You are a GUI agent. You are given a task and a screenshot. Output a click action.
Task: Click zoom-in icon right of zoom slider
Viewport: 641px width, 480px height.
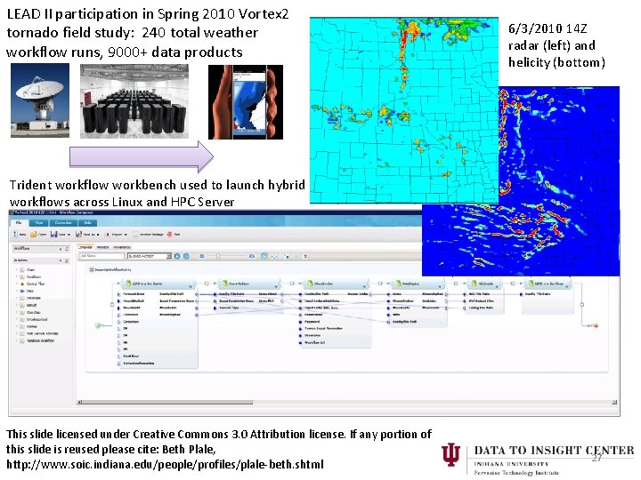(252, 256)
